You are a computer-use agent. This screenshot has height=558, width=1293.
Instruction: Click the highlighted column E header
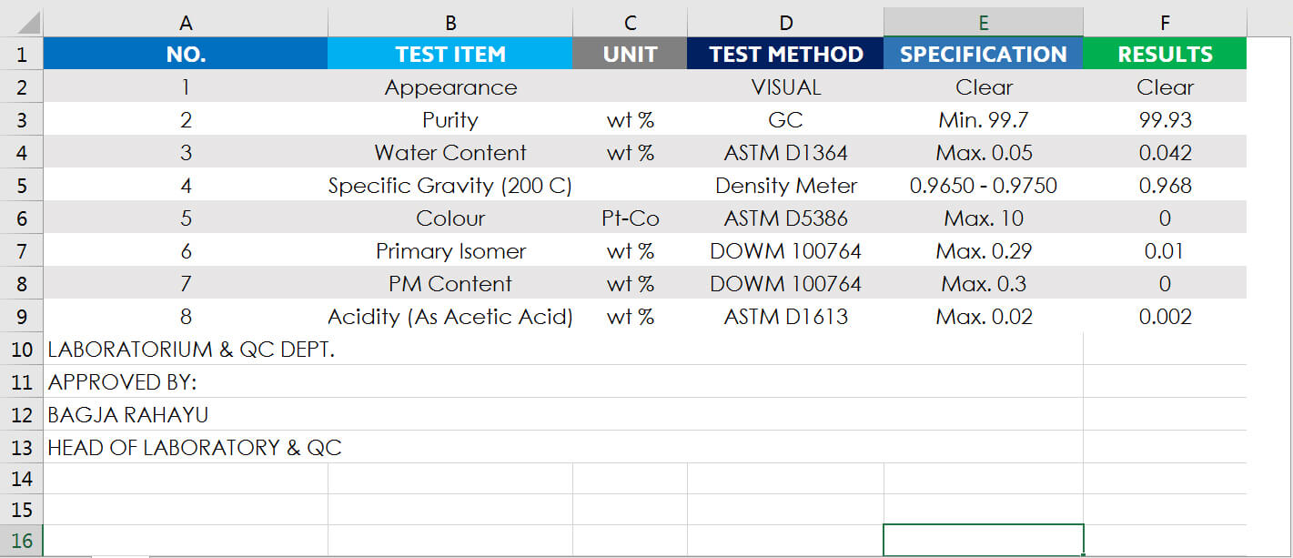pyautogui.click(x=983, y=23)
